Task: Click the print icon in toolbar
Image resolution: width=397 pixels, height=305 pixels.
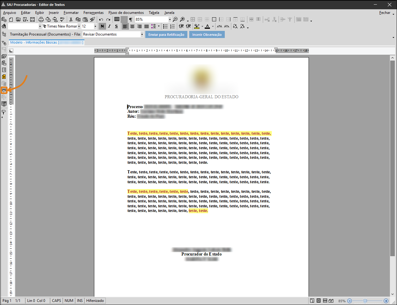Action: (x=41, y=19)
